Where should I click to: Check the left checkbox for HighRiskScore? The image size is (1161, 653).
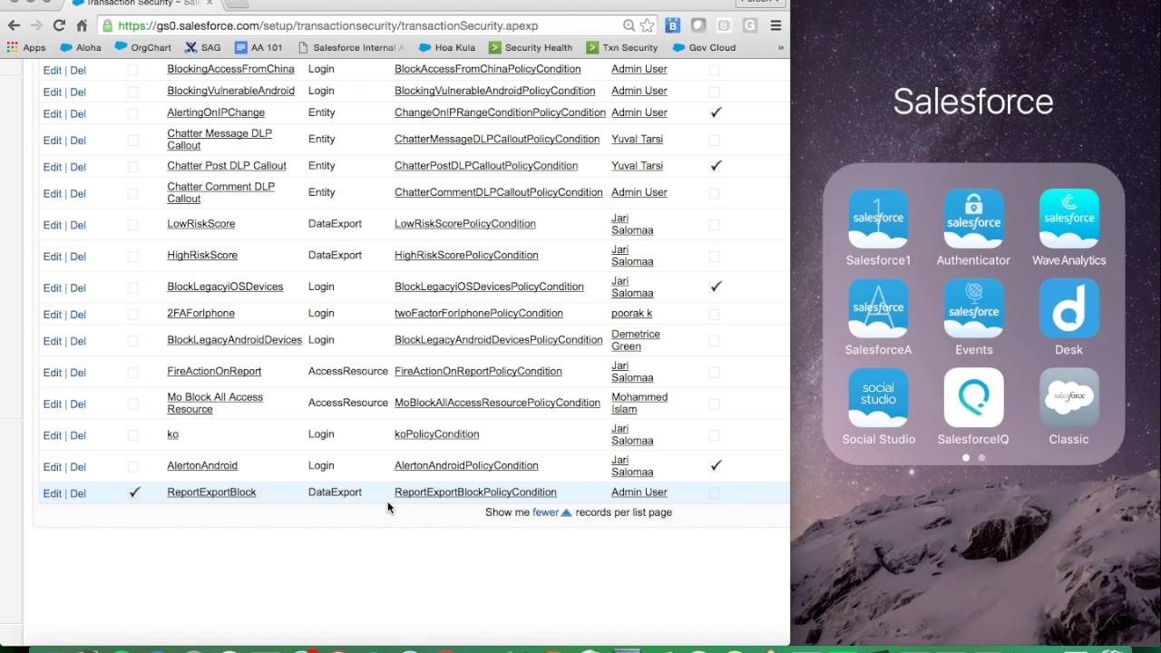(x=133, y=256)
